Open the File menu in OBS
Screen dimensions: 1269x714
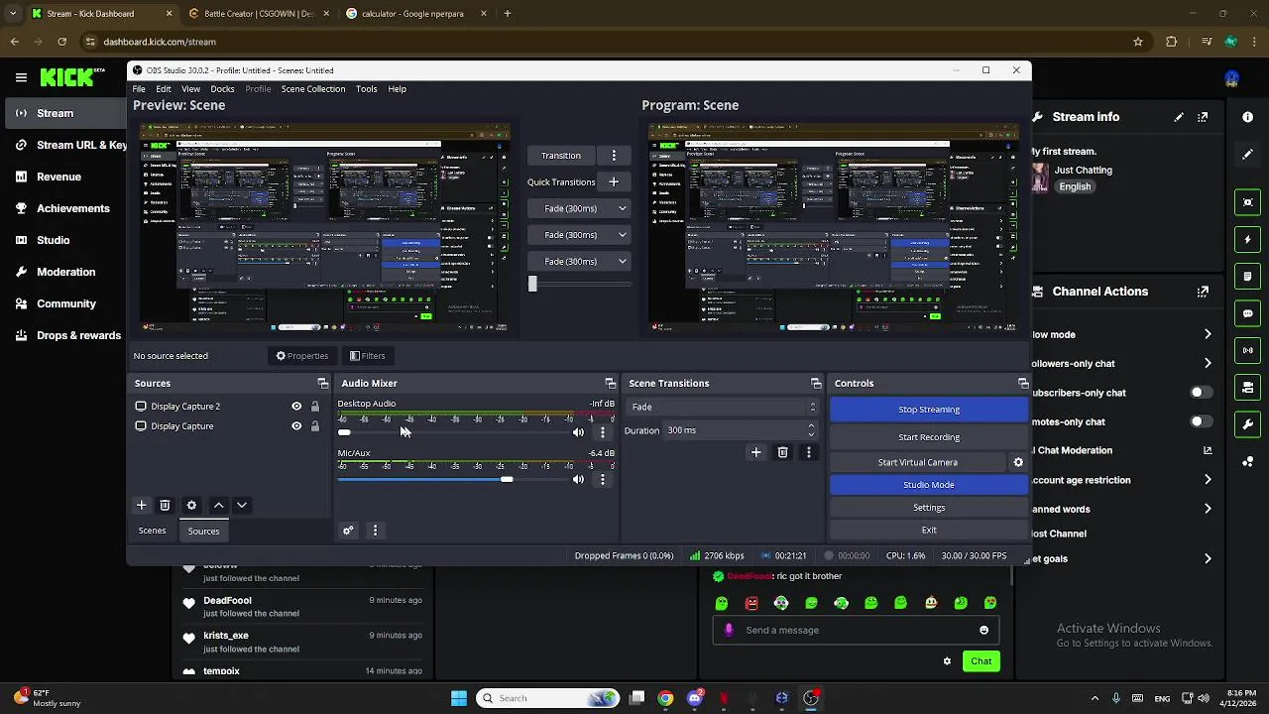click(x=139, y=89)
